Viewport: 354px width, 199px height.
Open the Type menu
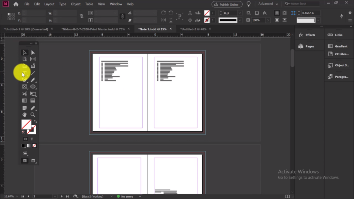(x=63, y=4)
